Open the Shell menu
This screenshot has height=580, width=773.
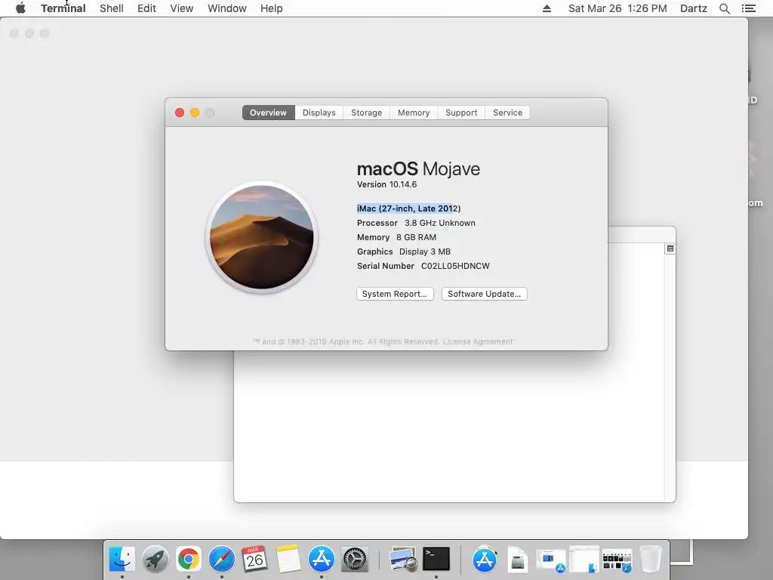point(112,8)
